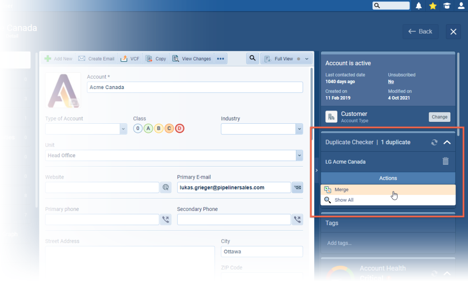Refresh the Duplicate Checker results
Image resolution: width=468 pixels, height=281 pixels.
pyautogui.click(x=434, y=142)
